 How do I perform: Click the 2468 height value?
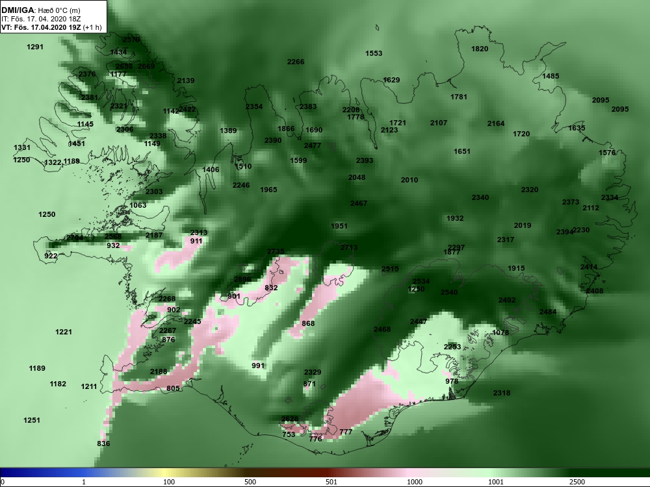click(x=382, y=330)
